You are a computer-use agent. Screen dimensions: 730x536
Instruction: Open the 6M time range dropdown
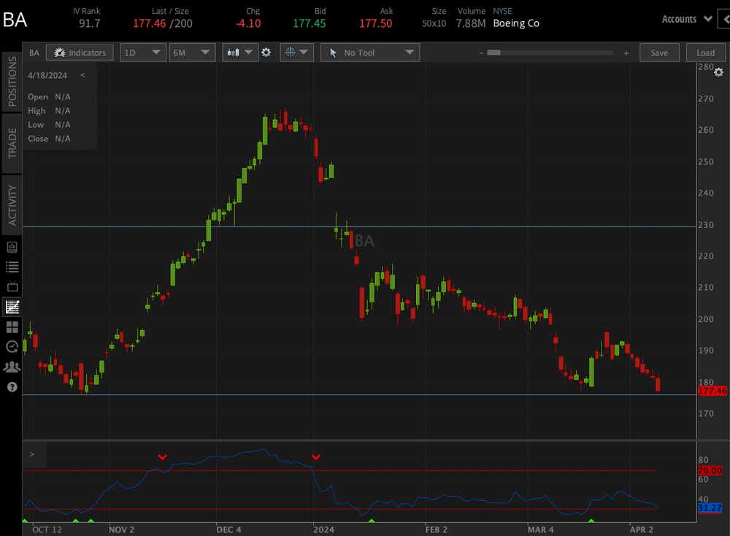point(192,53)
